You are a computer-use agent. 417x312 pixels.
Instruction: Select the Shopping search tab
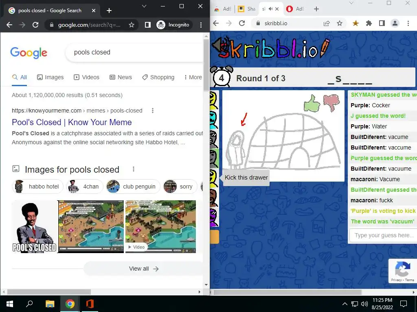tap(158, 77)
